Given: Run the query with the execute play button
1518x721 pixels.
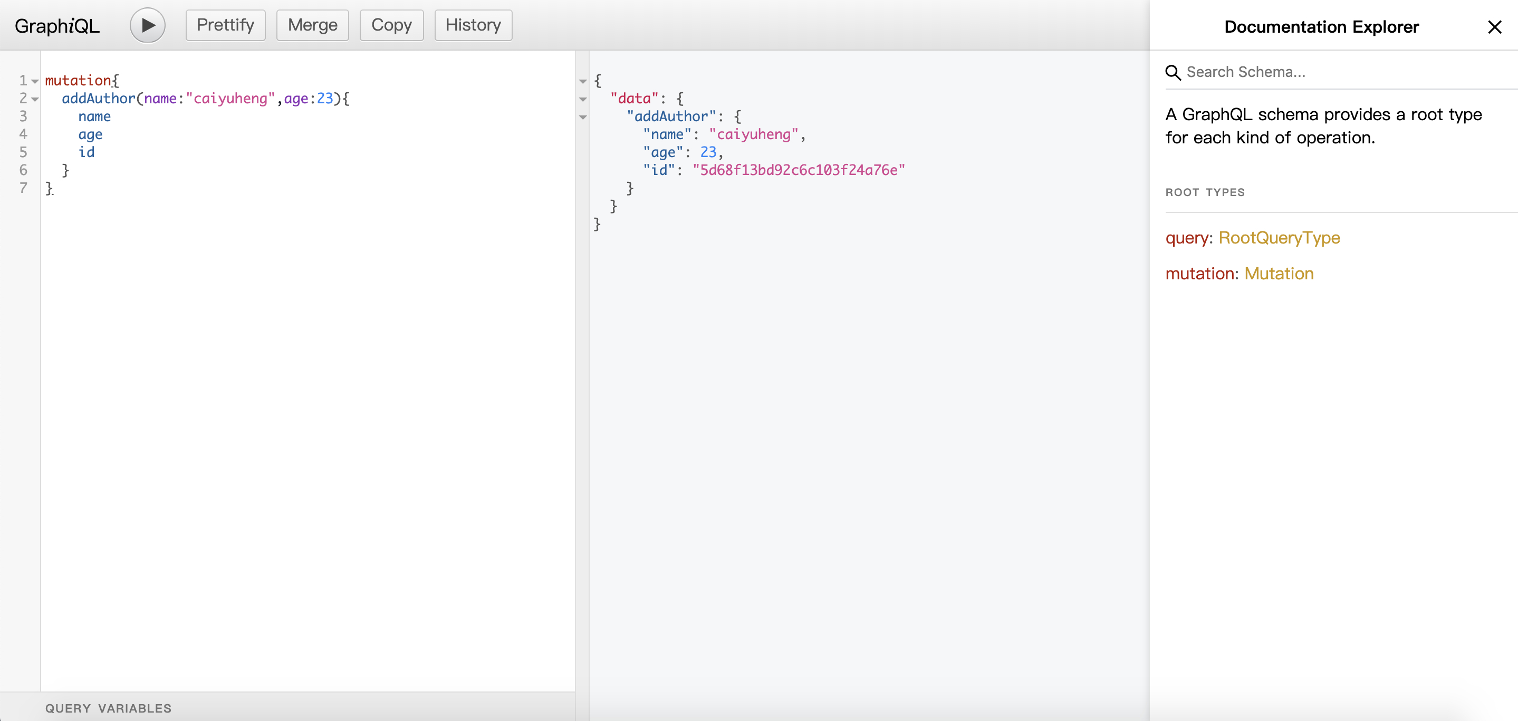Looking at the screenshot, I should [147, 25].
